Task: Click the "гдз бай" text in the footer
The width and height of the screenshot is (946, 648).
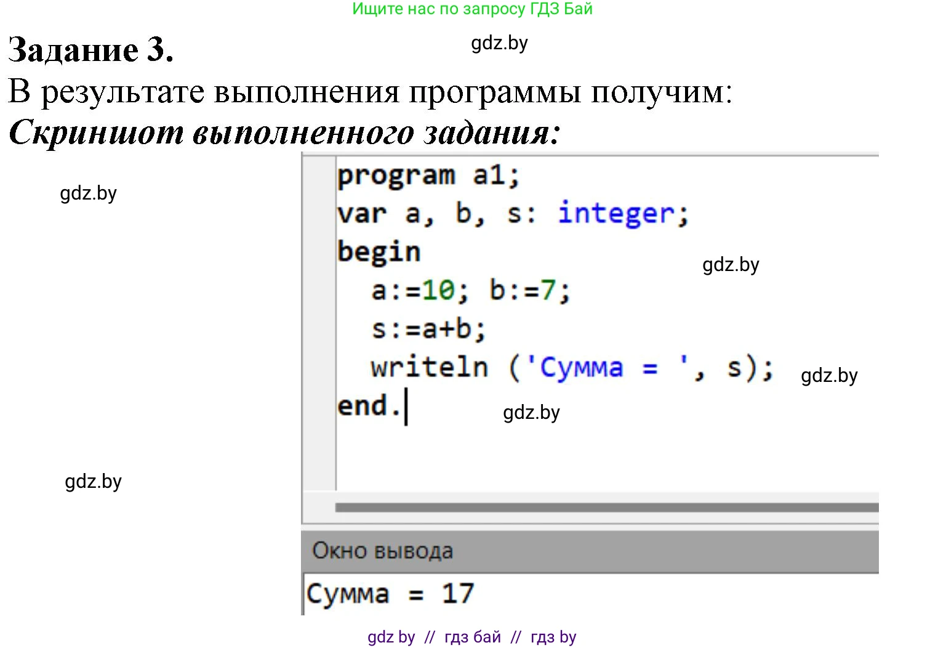Action: [x=472, y=637]
